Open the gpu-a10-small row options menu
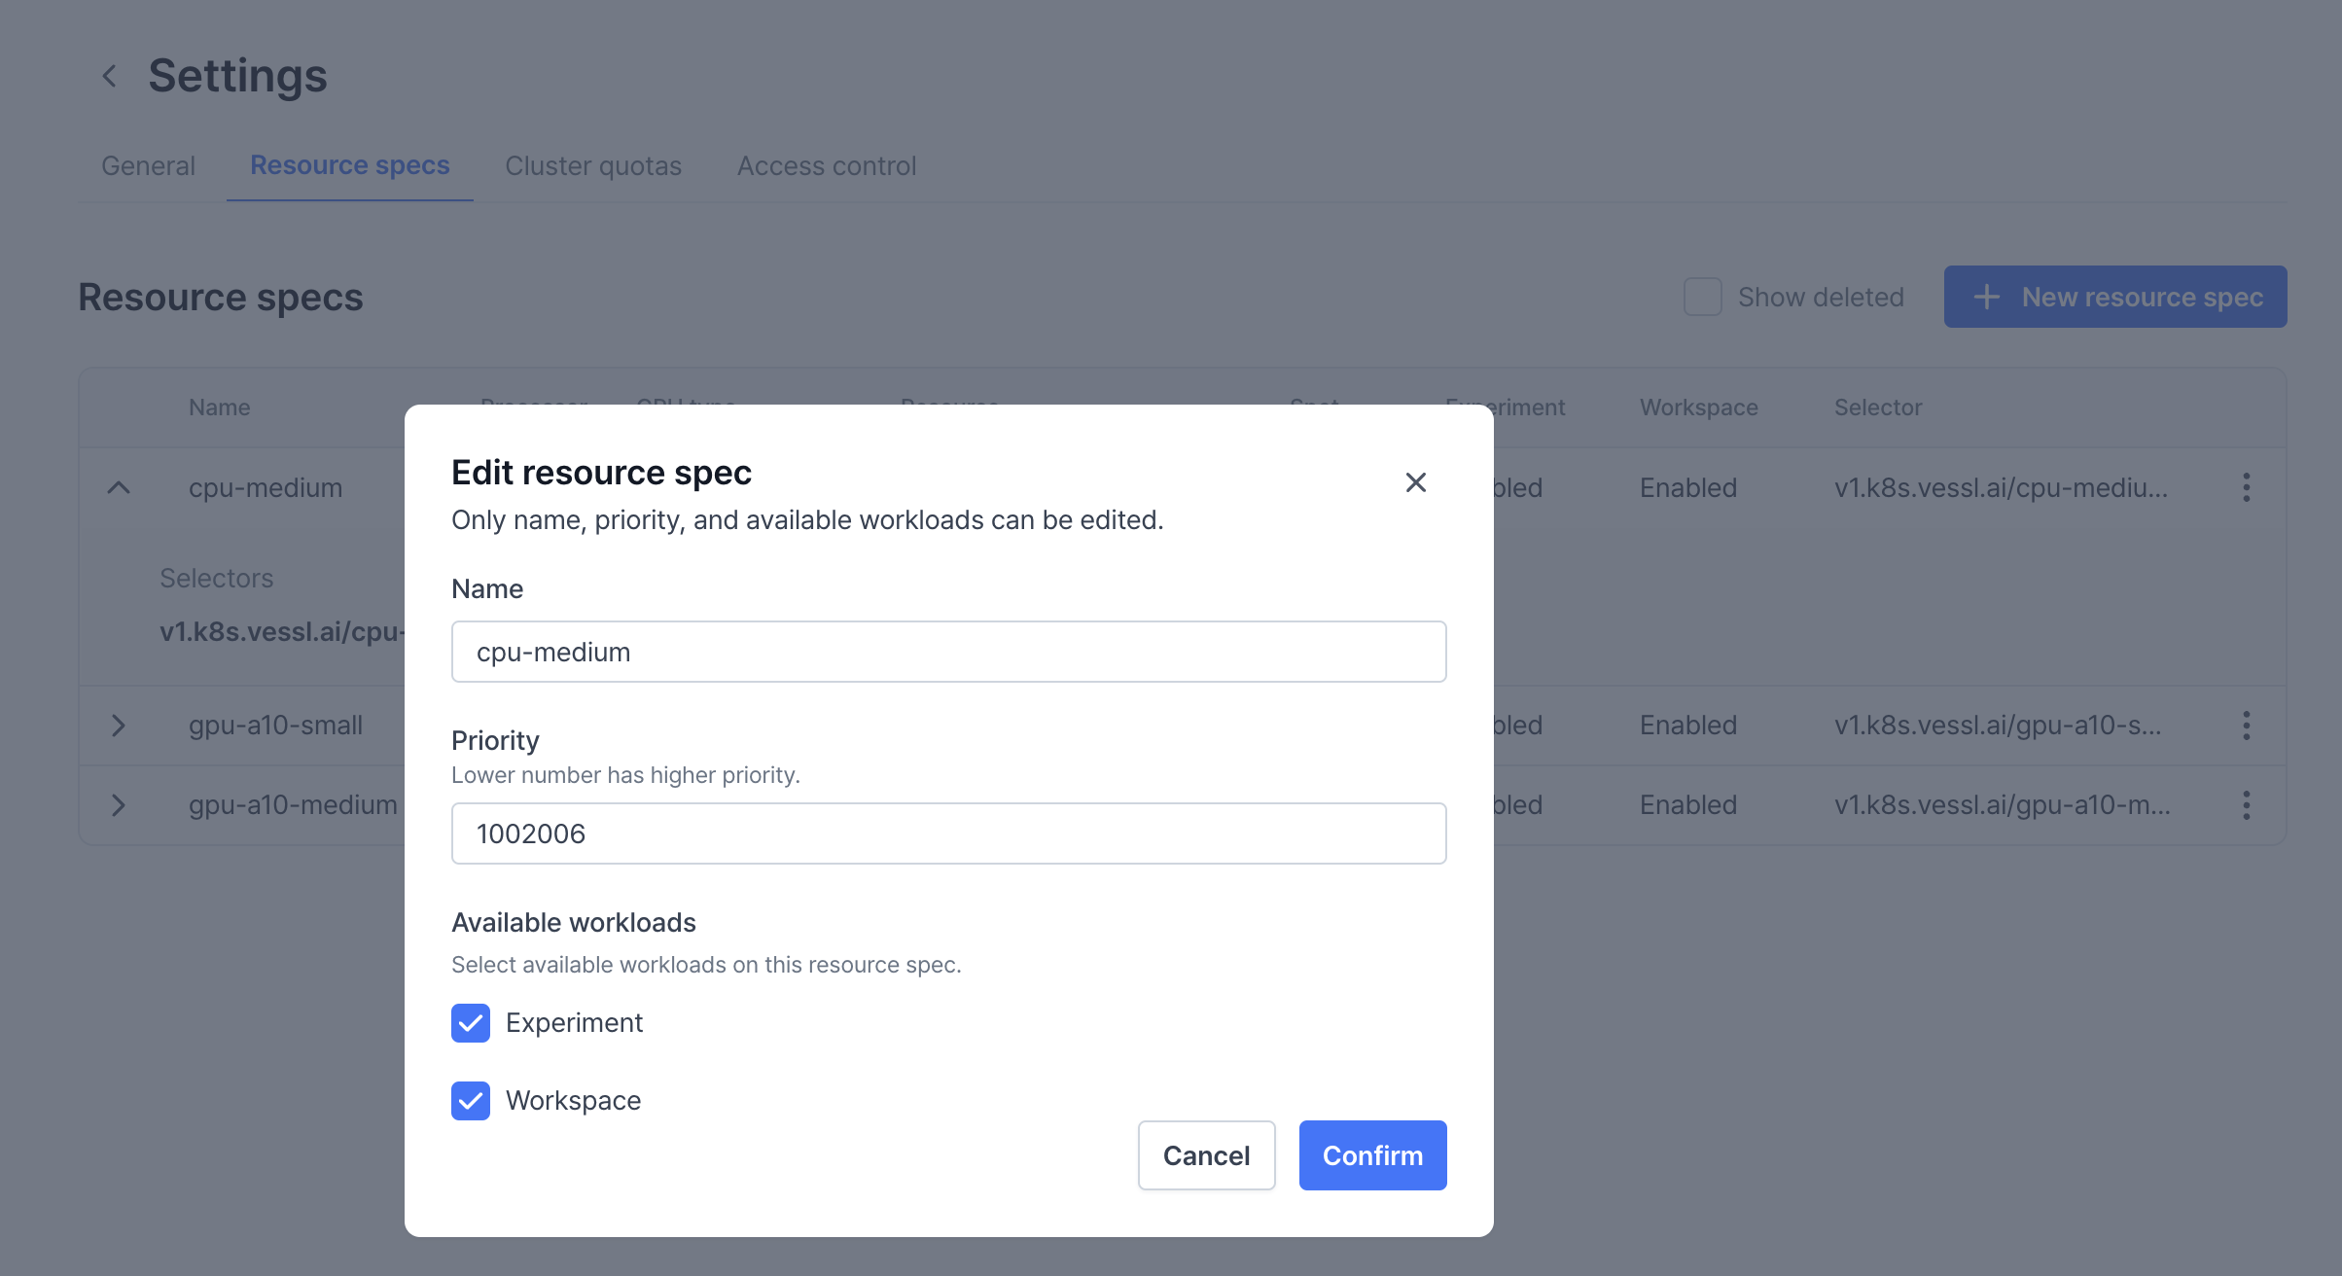Image resolution: width=2342 pixels, height=1276 pixels. [2246, 726]
